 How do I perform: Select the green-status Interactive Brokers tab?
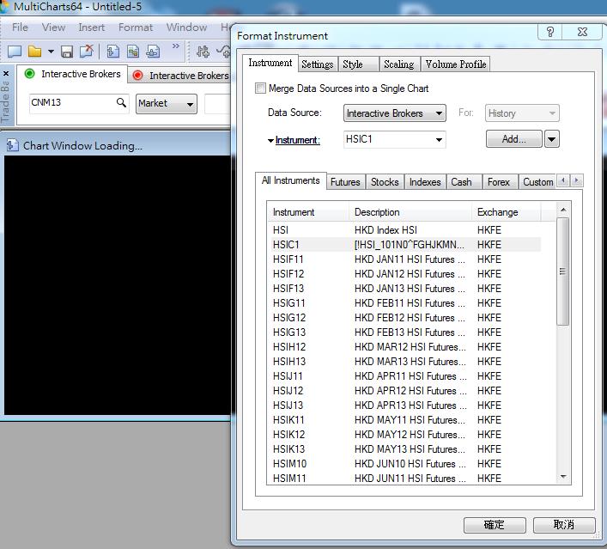72,74
